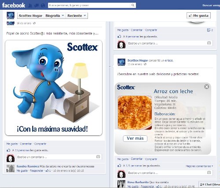
Task: Open notifications globe icon in top bar
Action: [x=43, y=5]
